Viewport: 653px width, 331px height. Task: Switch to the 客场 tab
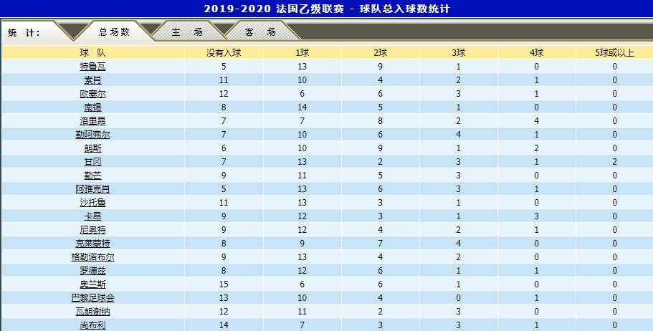coord(260,32)
